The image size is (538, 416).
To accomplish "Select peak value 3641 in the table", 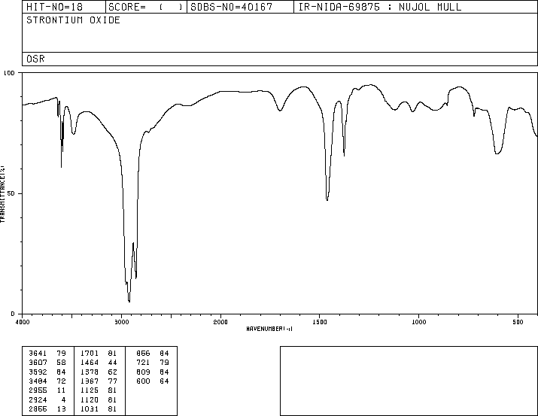I will [x=38, y=354].
